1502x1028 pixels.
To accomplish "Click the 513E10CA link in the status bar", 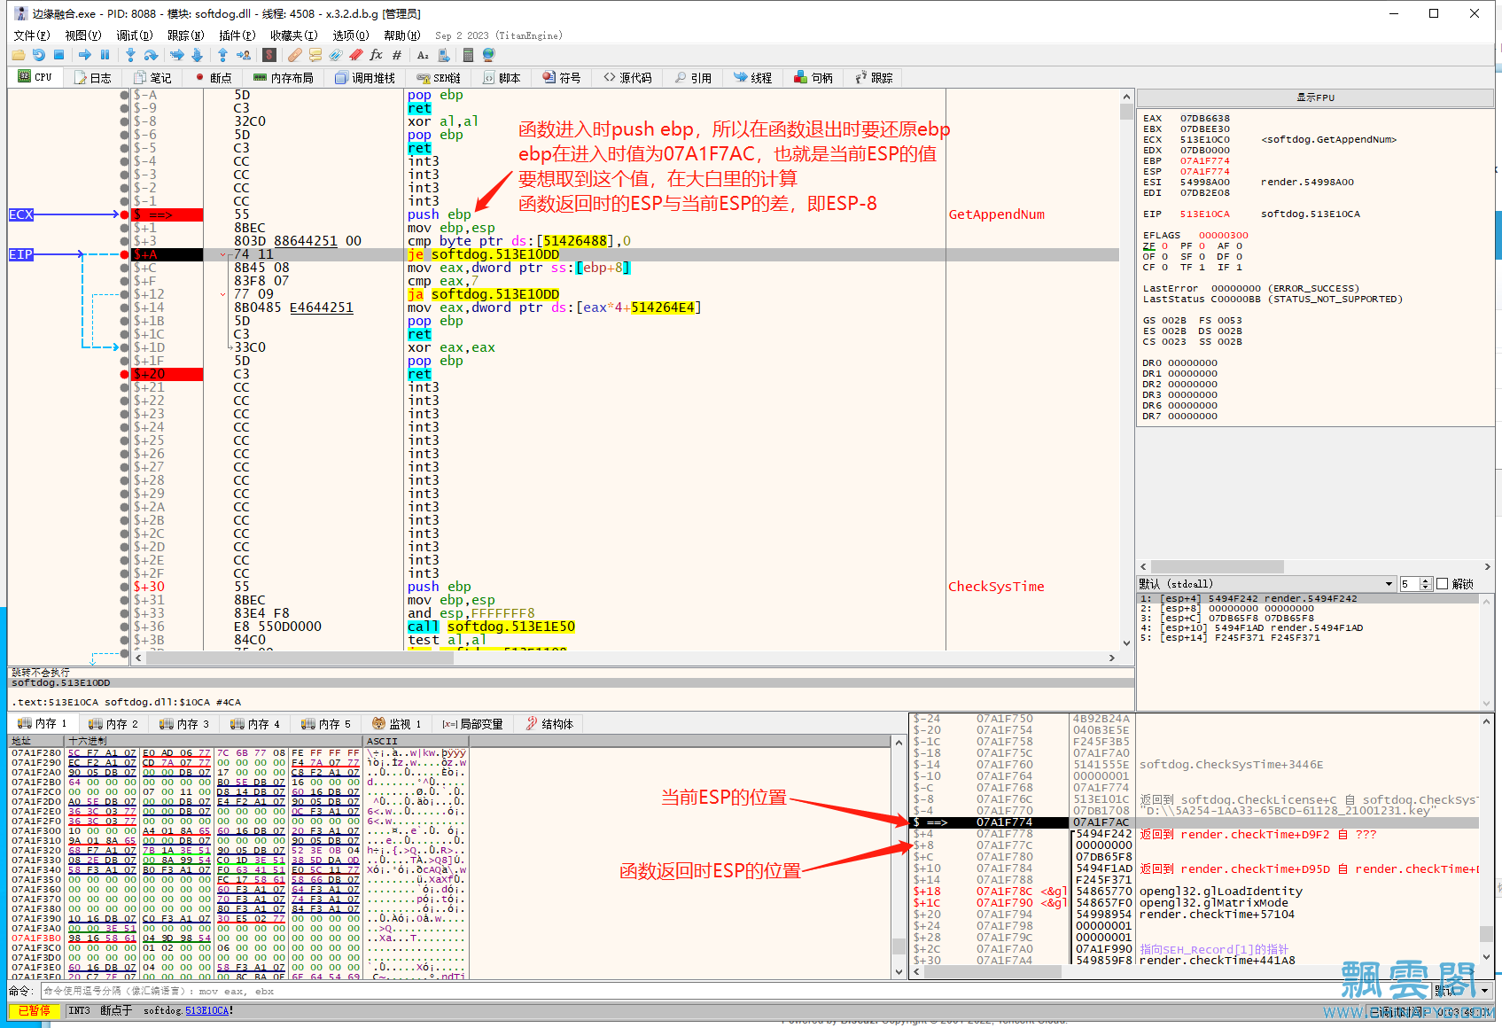I will pos(206,1010).
